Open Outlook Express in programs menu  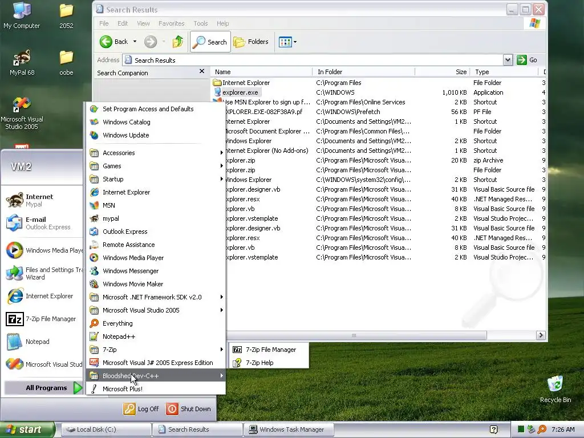pyautogui.click(x=156, y=232)
